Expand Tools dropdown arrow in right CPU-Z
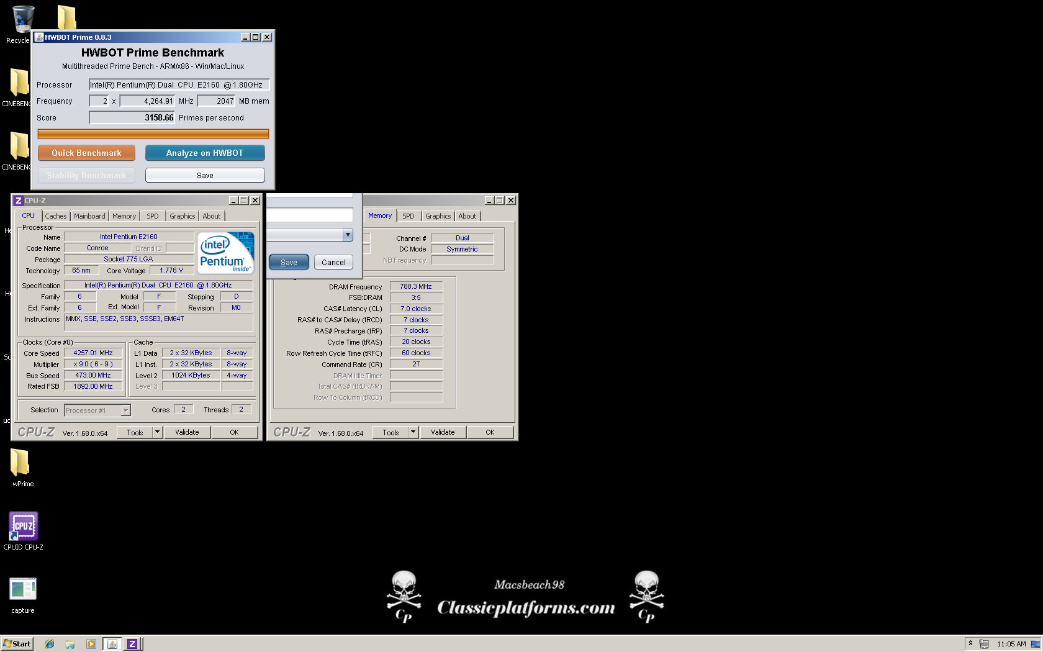The width and height of the screenshot is (1043, 652). click(x=413, y=432)
